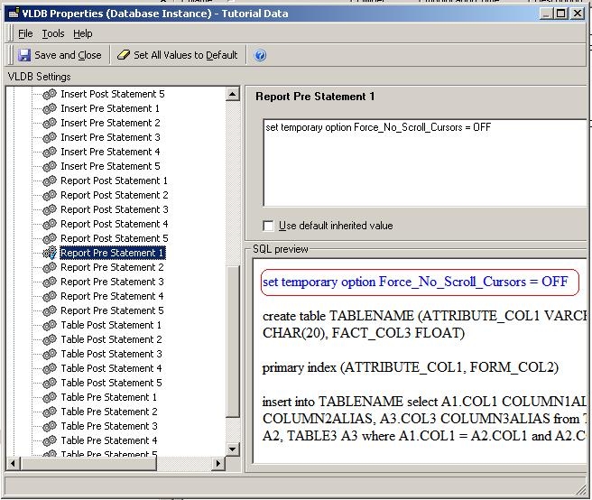The image size is (592, 500).
Task: Click the gear icon beside Report Post Statement 4
Action: (x=50, y=224)
